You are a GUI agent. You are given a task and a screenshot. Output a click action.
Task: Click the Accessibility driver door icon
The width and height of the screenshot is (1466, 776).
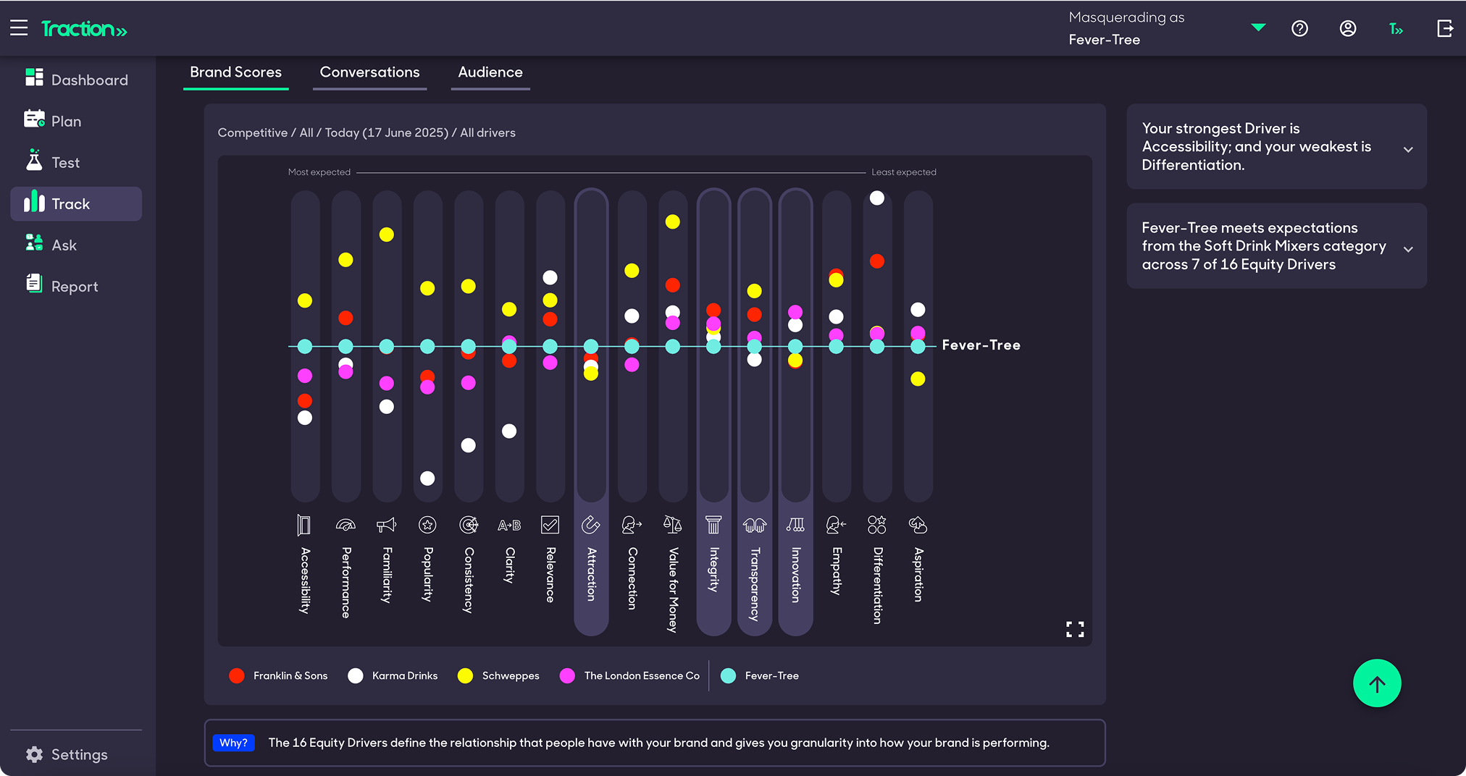coord(304,525)
